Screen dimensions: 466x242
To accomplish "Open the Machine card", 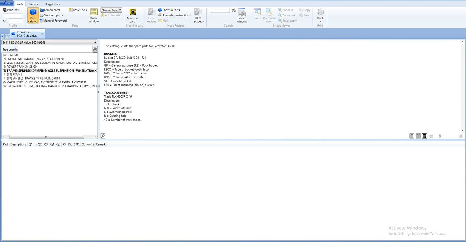I will coord(132,15).
